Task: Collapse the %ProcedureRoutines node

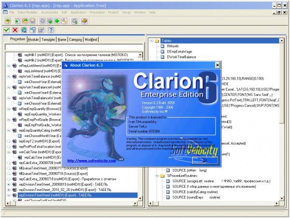Action: [x=157, y=176]
